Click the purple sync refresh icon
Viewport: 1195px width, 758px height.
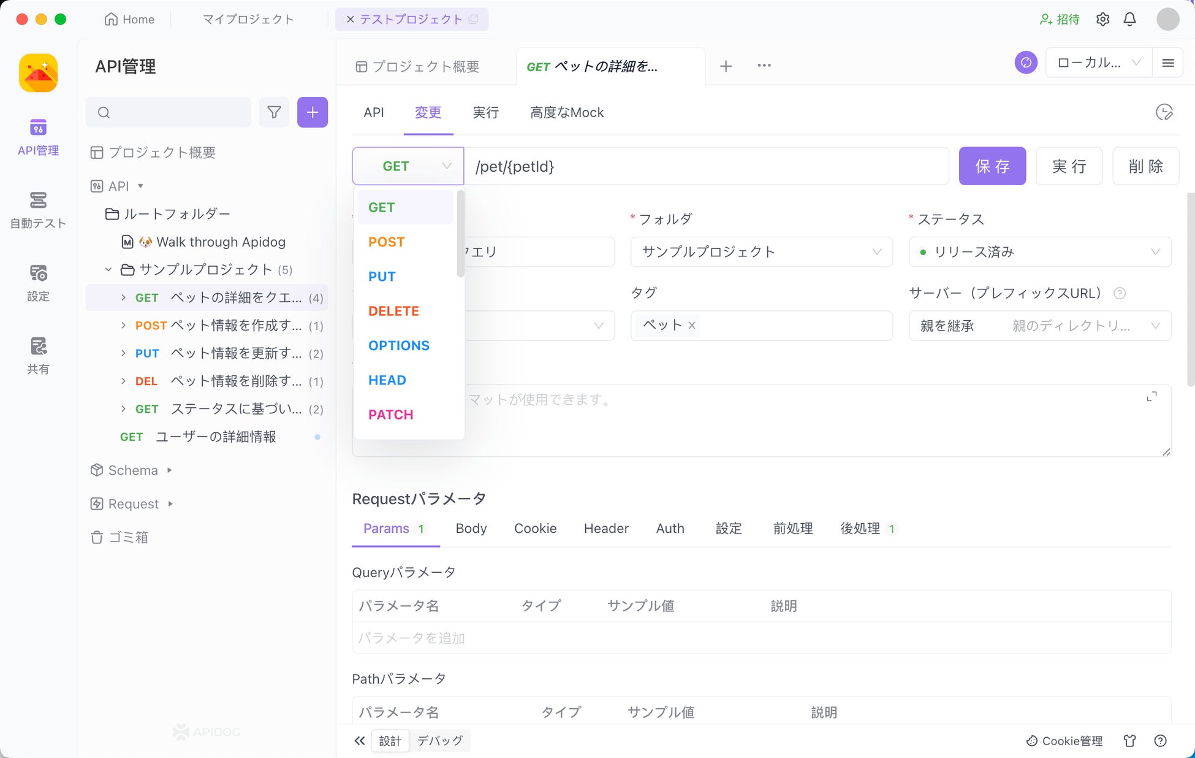pyautogui.click(x=1026, y=63)
